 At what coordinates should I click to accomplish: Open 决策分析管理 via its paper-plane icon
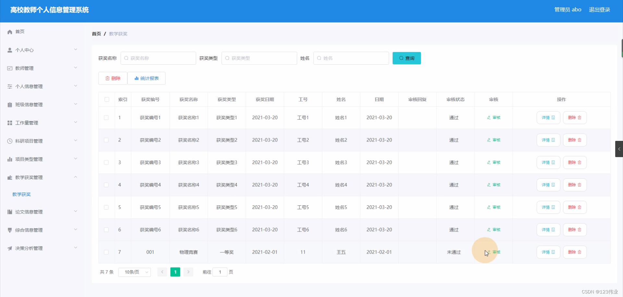click(x=9, y=248)
